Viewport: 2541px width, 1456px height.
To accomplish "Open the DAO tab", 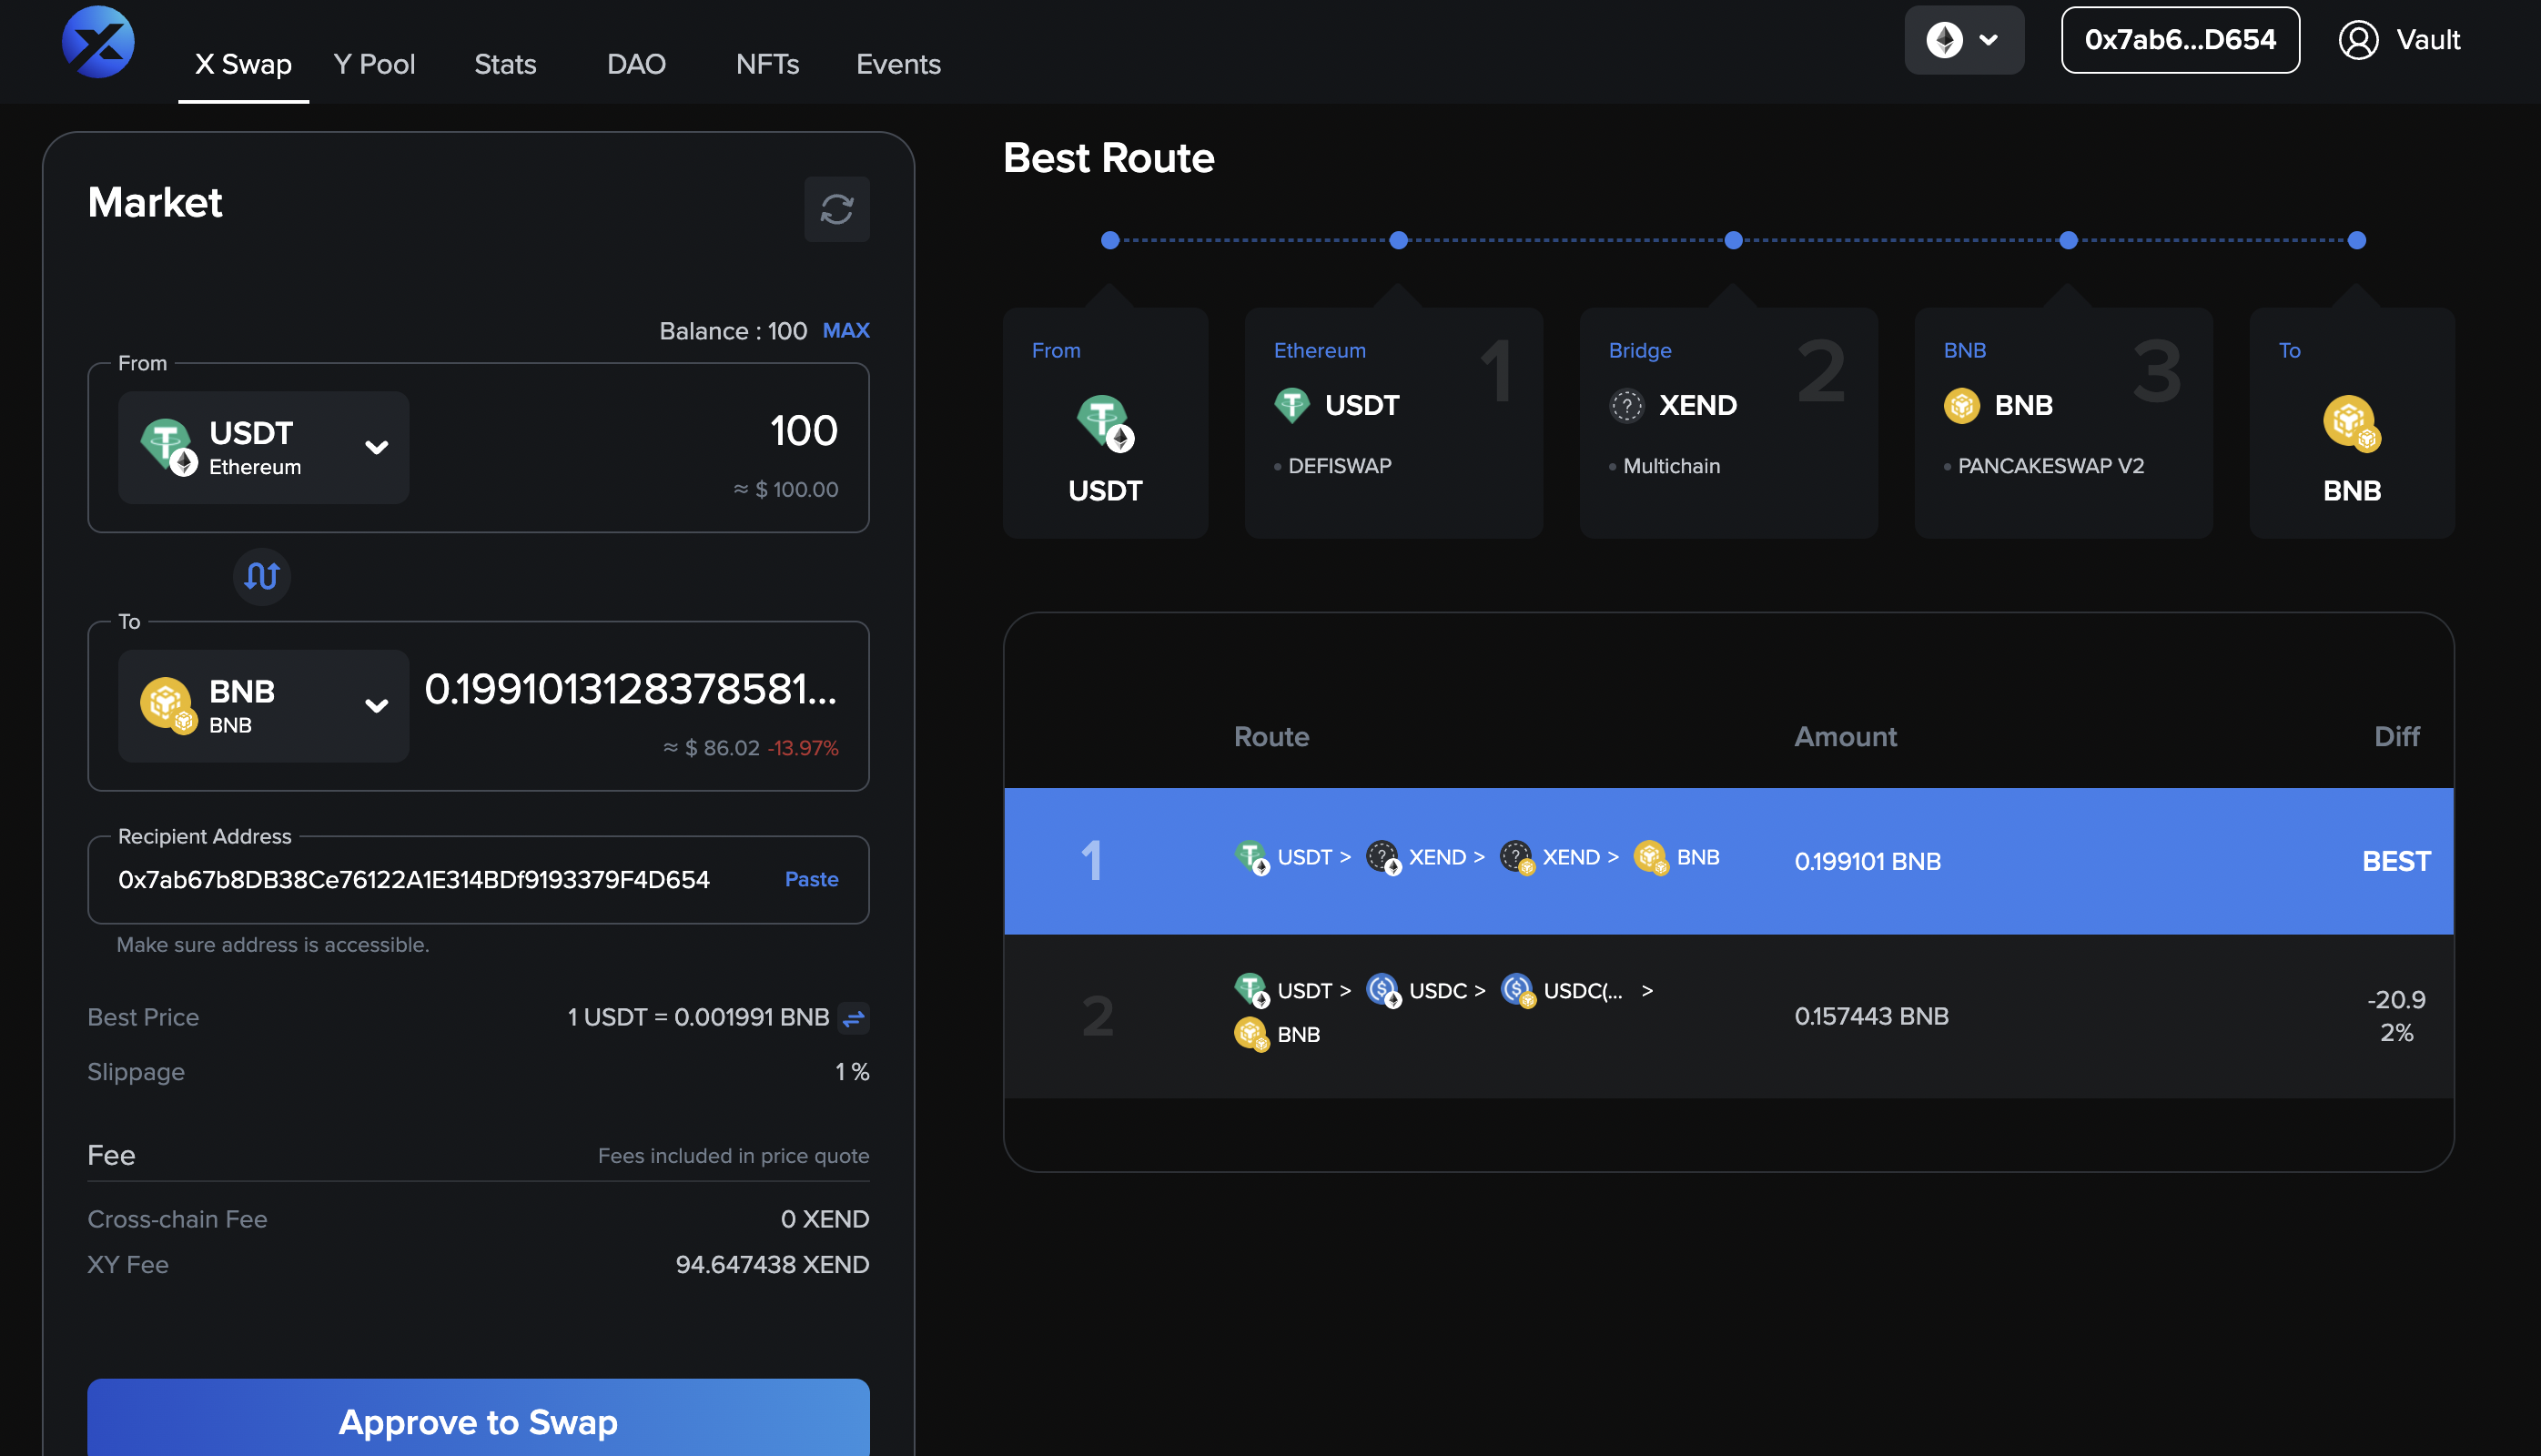I will 636,64.
